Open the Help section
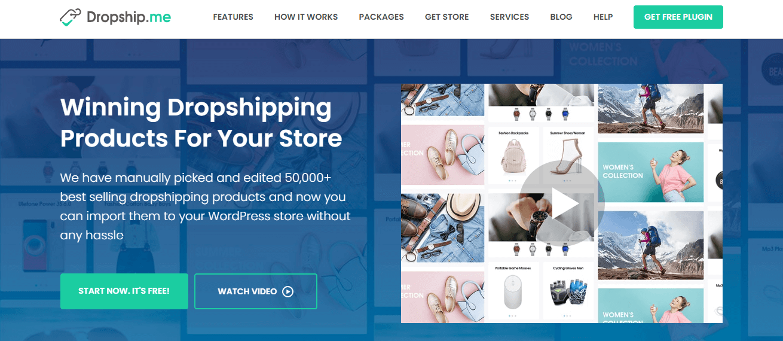Screen dimensions: 783x341 (603, 17)
